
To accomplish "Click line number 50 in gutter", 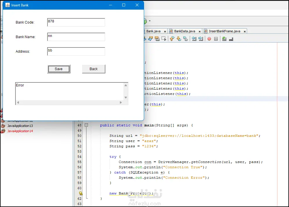I will click(x=79, y=136).
